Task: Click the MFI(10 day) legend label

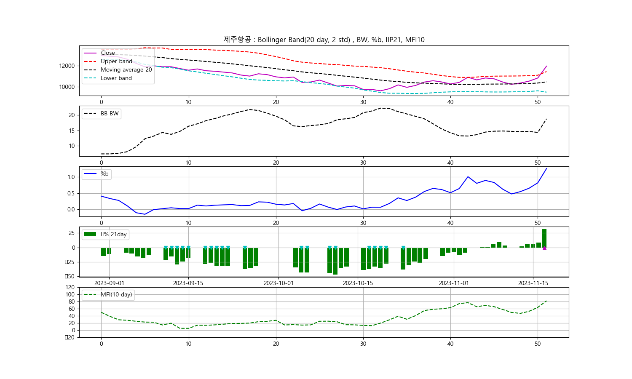Action: [x=116, y=295]
